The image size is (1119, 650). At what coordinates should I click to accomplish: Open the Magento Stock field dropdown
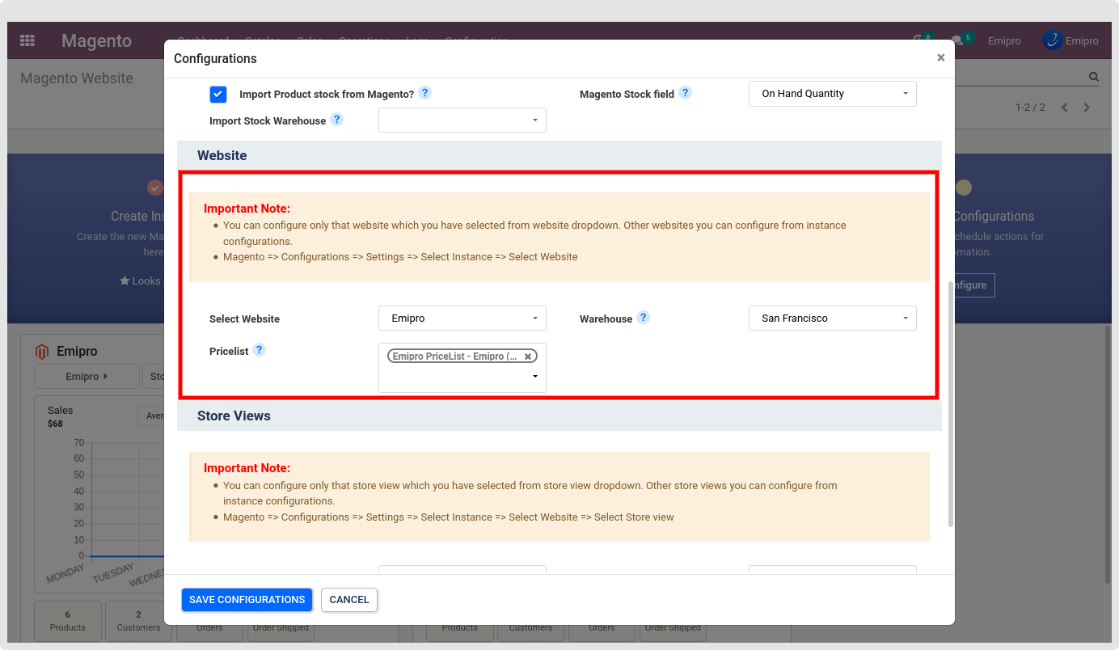832,94
